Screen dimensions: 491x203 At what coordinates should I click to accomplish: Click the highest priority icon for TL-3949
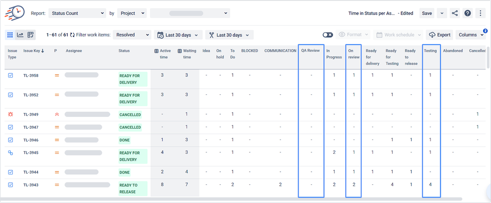click(57, 115)
